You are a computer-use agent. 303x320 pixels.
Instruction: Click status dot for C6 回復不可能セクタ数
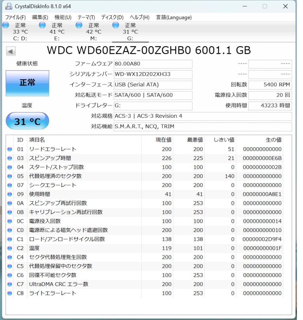pyautogui.click(x=10, y=275)
